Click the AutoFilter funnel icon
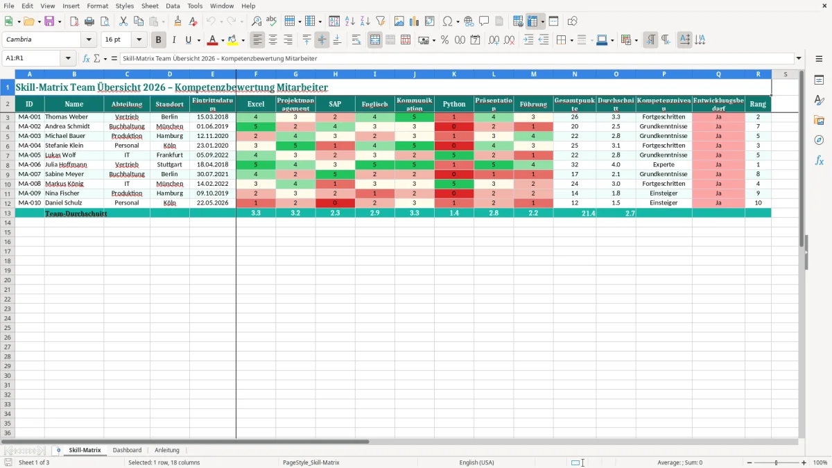The width and height of the screenshot is (832, 468). pos(381,21)
